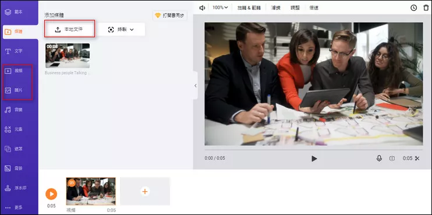The image size is (432, 215).
Task: Open the 旋轉 & 翻轉 rotate and flip menu
Action: click(249, 8)
